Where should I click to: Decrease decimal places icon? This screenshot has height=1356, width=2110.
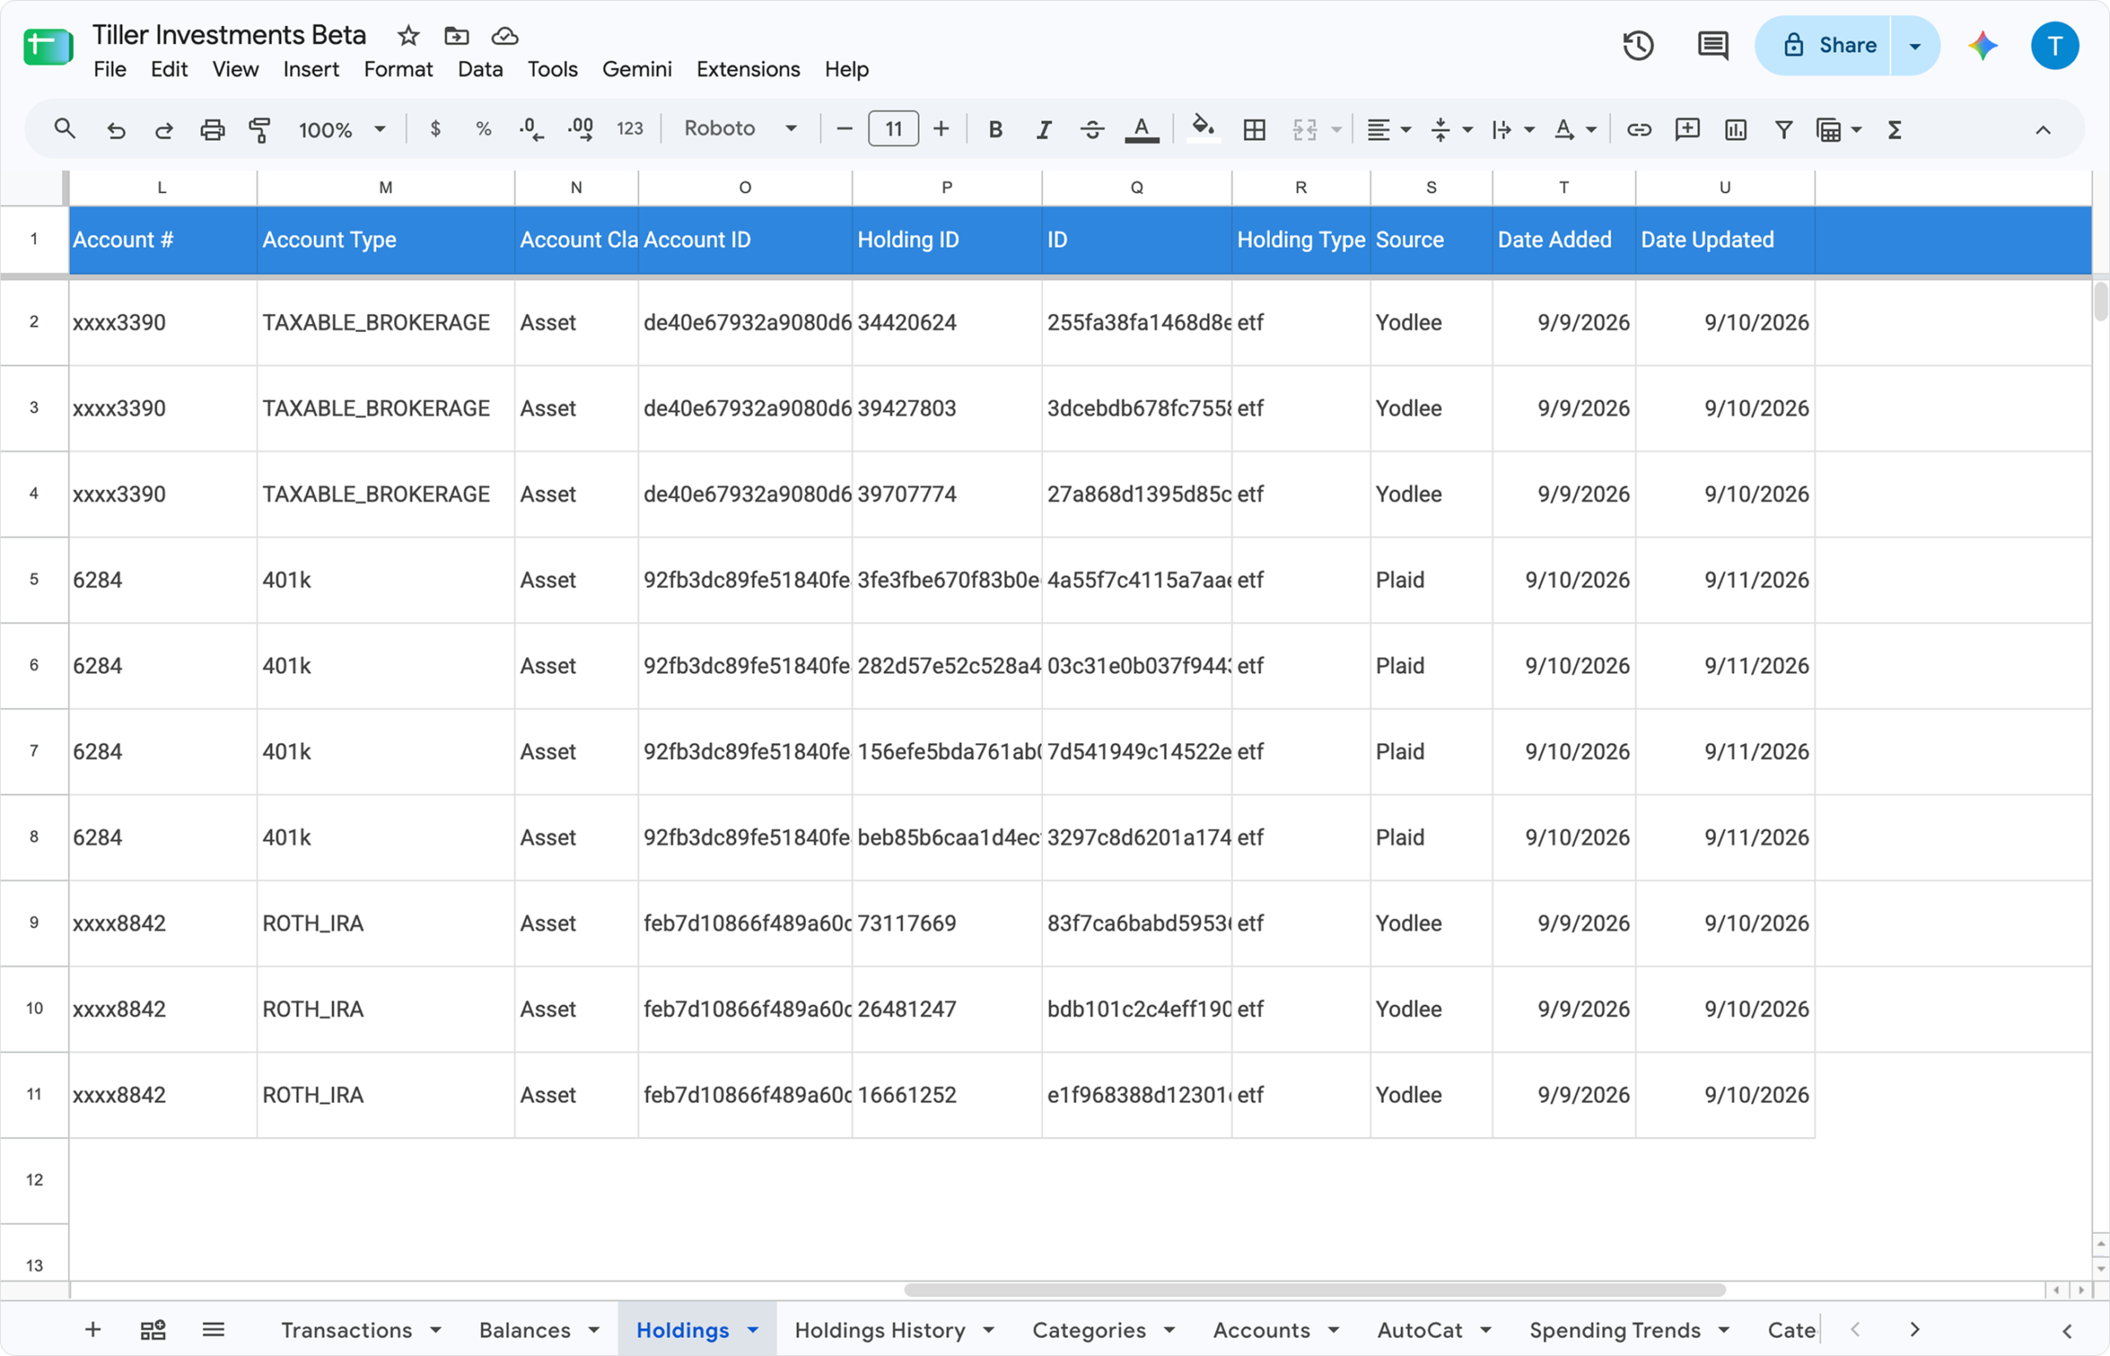tap(532, 129)
